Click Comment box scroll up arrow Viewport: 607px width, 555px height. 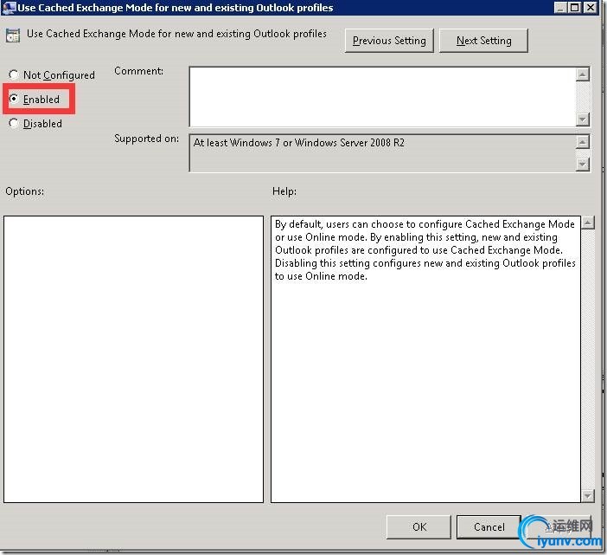click(582, 74)
